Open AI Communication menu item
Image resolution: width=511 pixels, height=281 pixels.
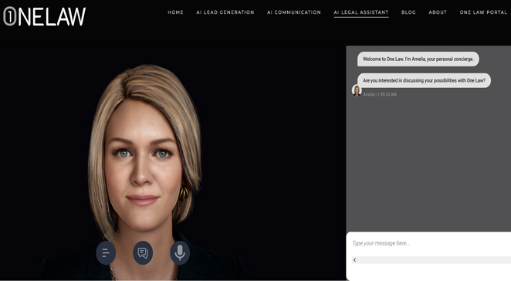294,12
